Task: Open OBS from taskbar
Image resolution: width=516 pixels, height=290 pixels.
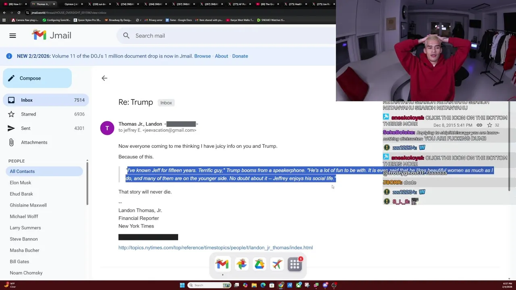Action: 334,285
